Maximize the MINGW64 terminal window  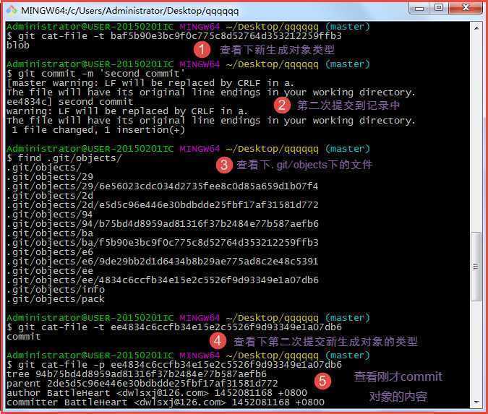coord(439,8)
